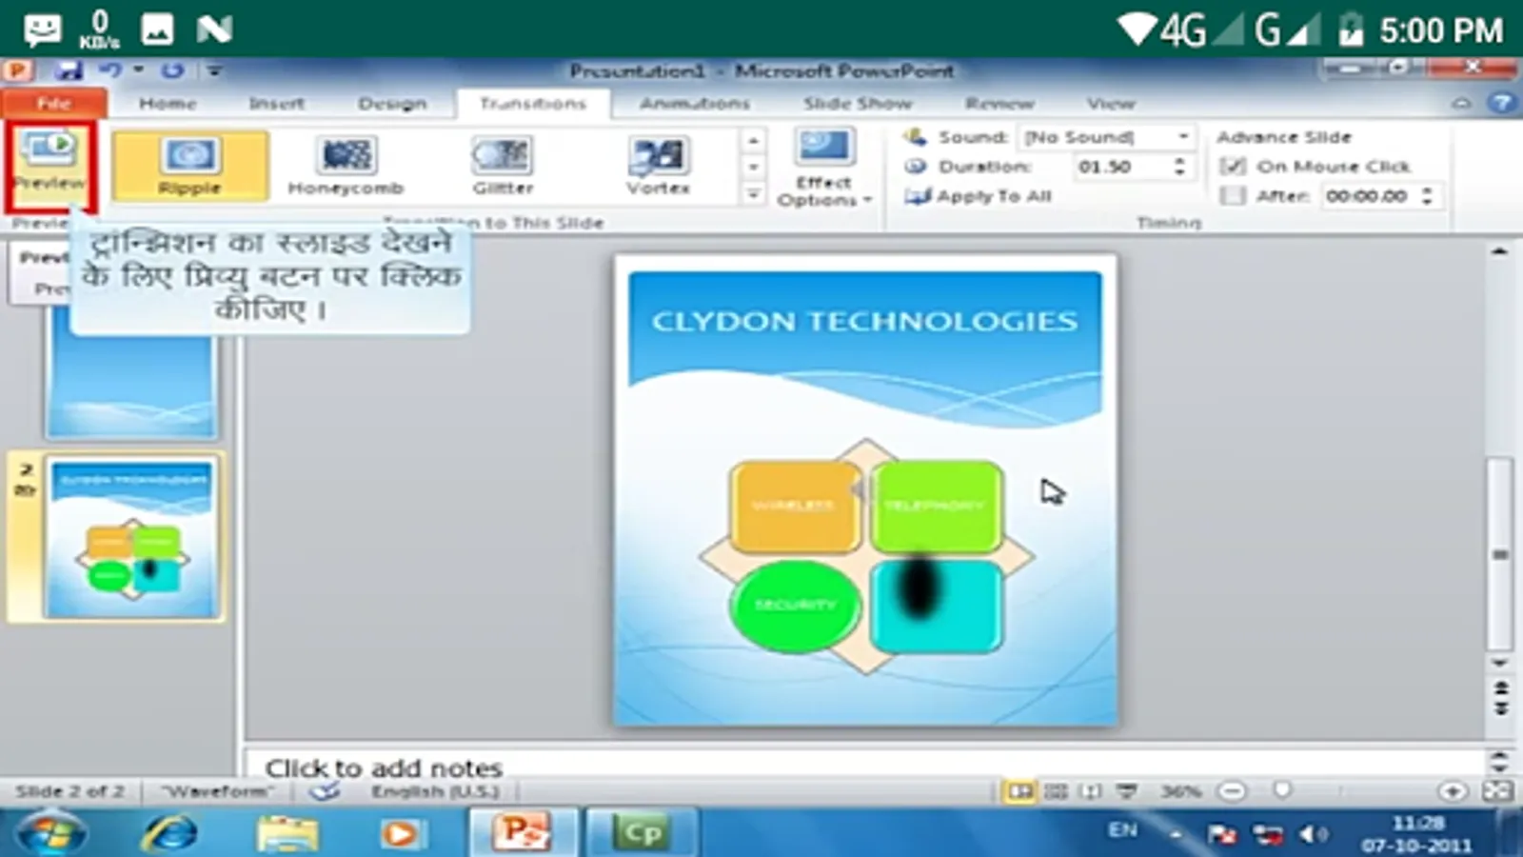Open volume control in system tray
The image size is (1523, 857).
coord(1314,835)
